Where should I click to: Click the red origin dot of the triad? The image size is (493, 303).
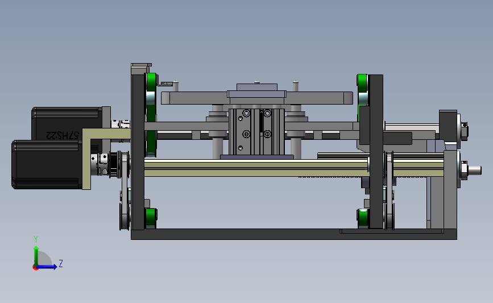point(35,268)
